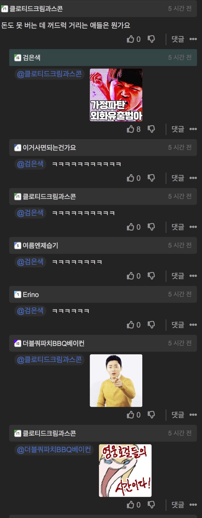Open more options on 검은색's comment
Image resolution: width=202 pixels, height=518 pixels.
[193, 129]
